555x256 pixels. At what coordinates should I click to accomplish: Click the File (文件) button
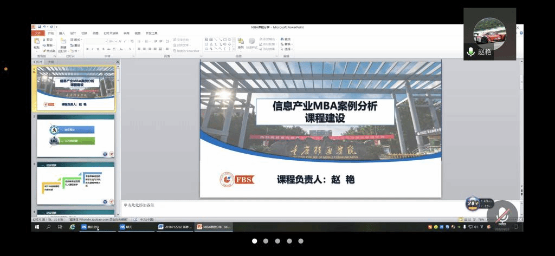[x=37, y=33]
